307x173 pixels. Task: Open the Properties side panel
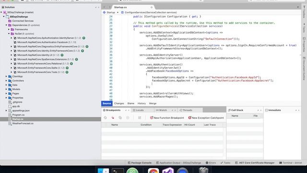(304, 45)
